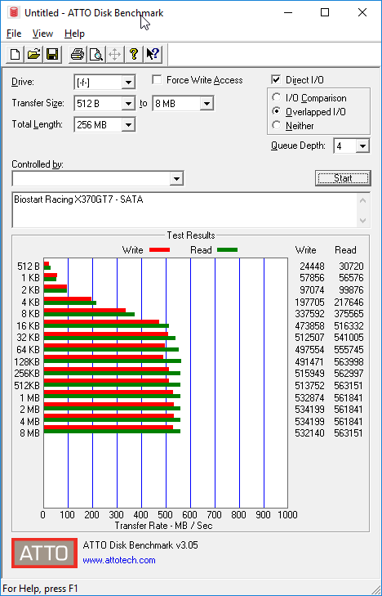Click the description text box

pos(185,210)
